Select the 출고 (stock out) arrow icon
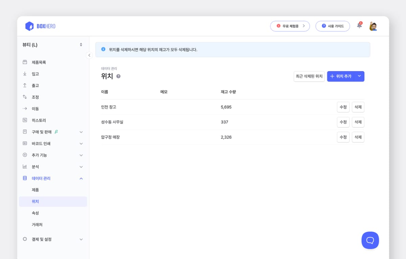 tap(24, 85)
